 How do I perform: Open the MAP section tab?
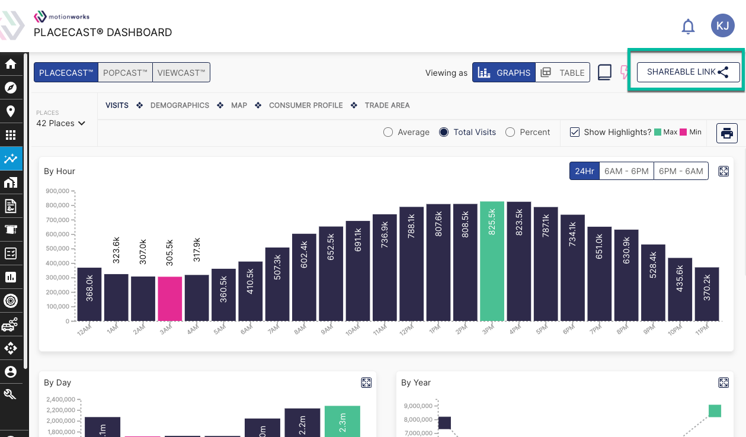click(x=239, y=105)
